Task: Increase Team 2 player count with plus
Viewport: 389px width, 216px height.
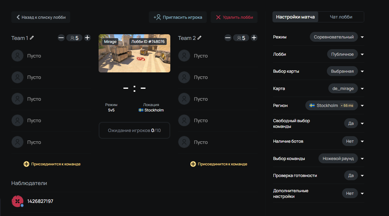Action: click(x=254, y=38)
